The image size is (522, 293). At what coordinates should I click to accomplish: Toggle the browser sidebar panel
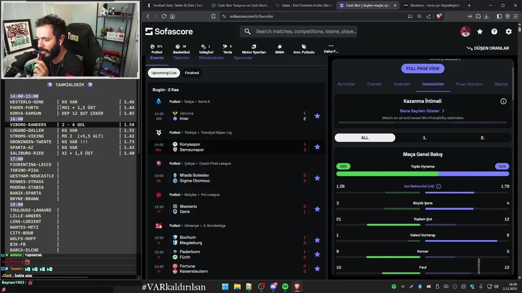[499, 16]
